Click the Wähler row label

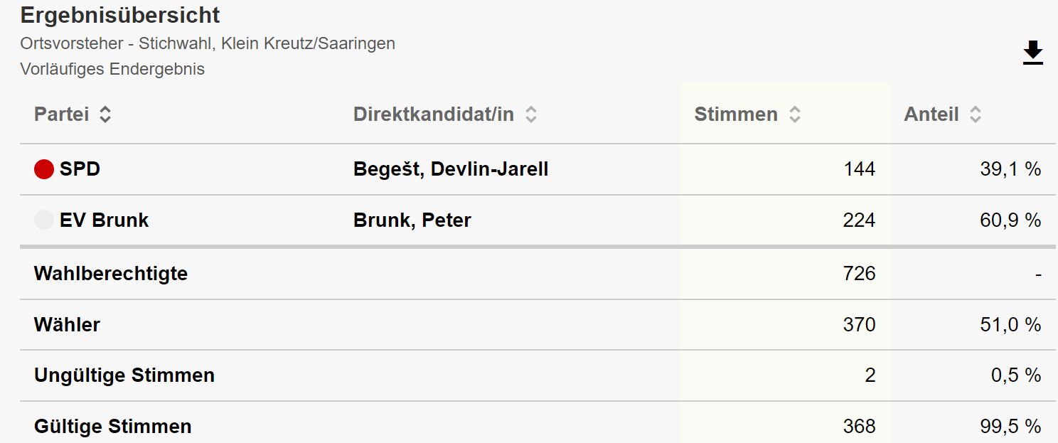[67, 325]
